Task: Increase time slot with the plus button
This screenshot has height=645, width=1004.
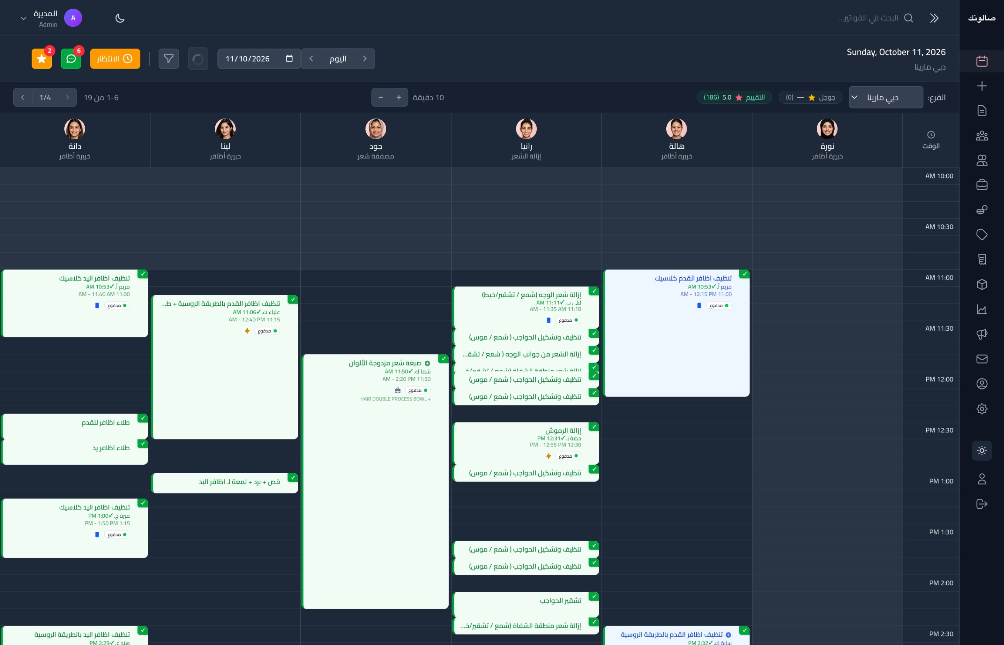Action: 399,97
